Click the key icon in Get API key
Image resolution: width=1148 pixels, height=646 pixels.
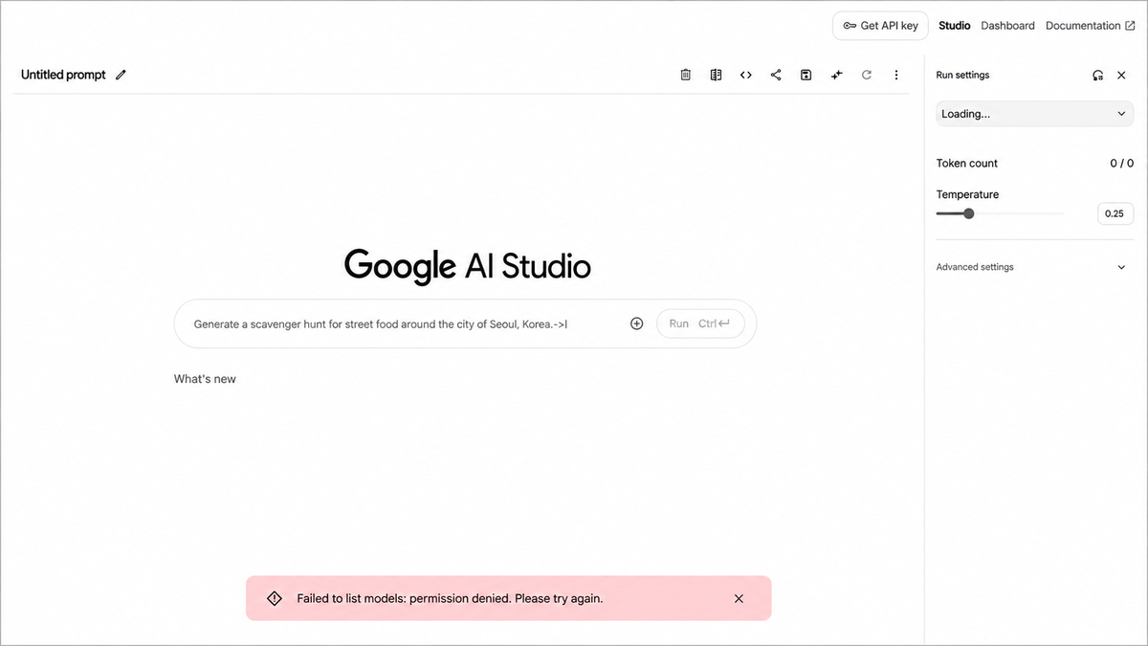(850, 26)
